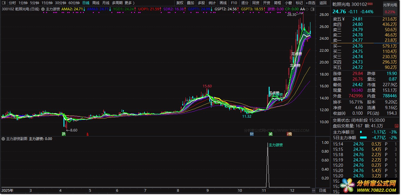Screen dimensions: 401x195
Task: Toggle the left sidebar panel icon
Action: tap(4, 3)
